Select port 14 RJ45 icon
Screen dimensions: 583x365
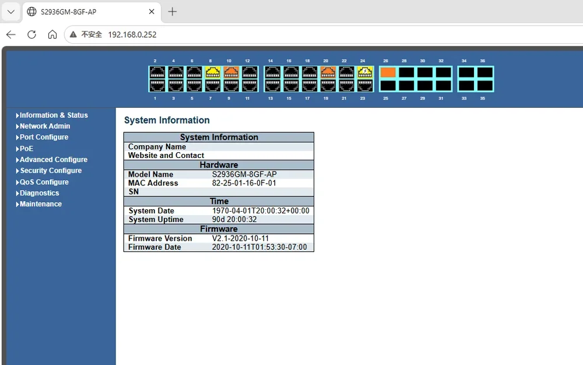pos(272,72)
